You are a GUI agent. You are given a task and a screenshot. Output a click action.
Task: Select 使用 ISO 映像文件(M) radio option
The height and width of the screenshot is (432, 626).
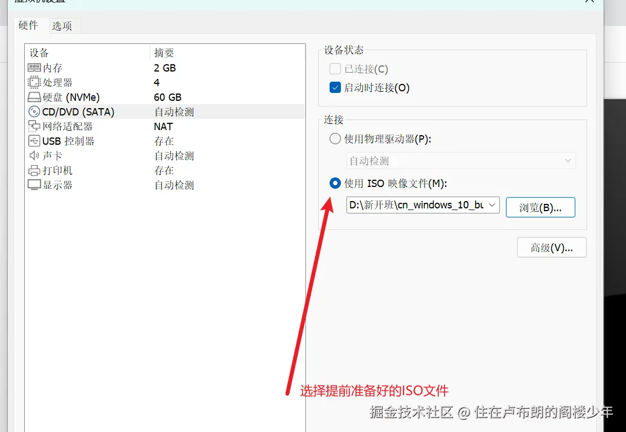click(x=335, y=183)
